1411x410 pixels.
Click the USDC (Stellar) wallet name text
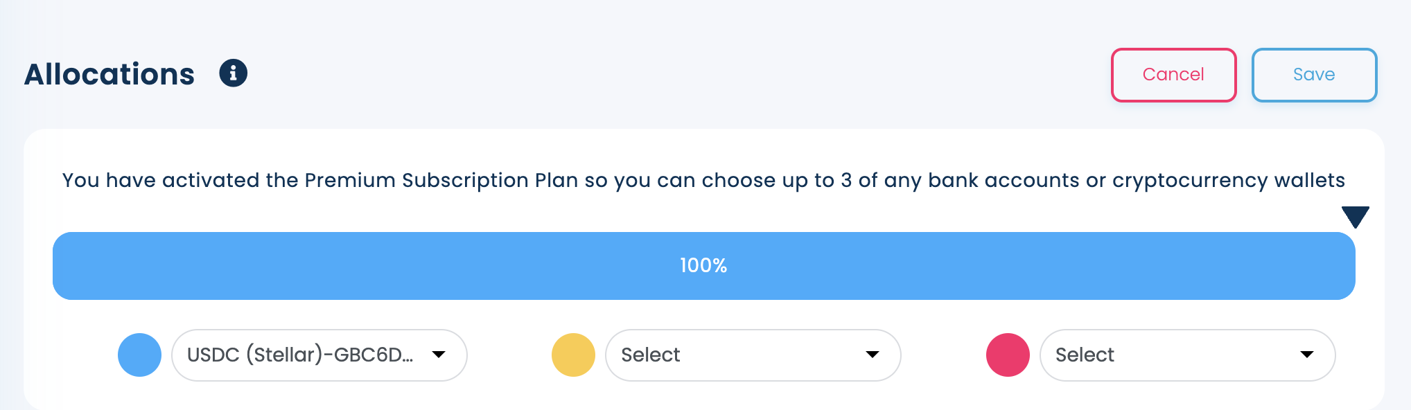coord(300,355)
